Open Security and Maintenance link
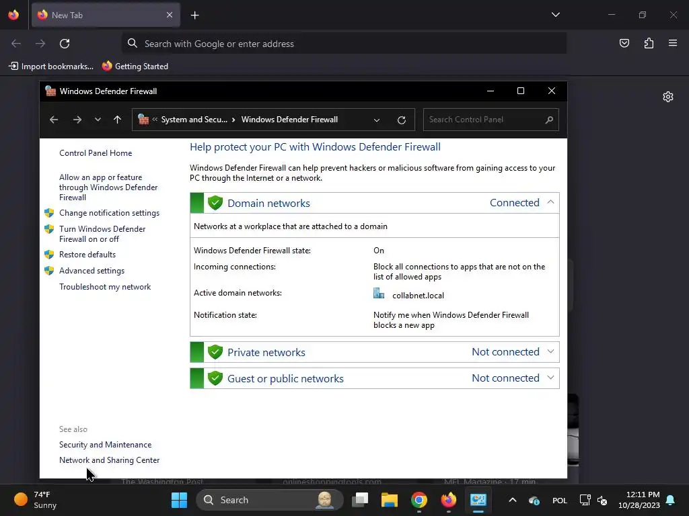 pyautogui.click(x=106, y=445)
